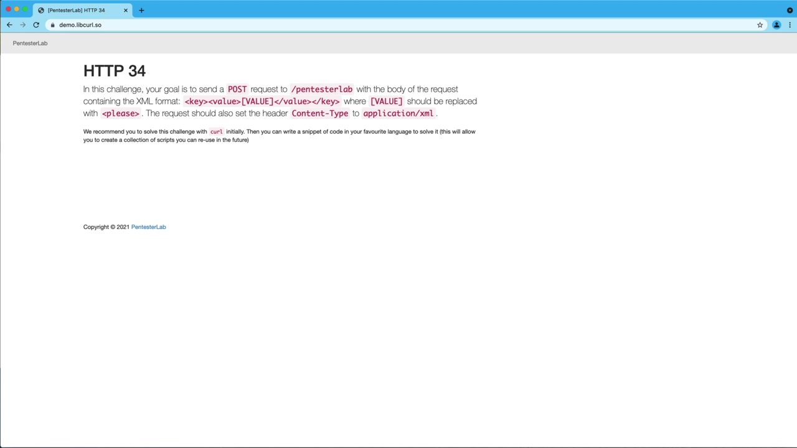This screenshot has height=448, width=797.
Task: Click the yellow minimize window button
Action: [x=17, y=9]
